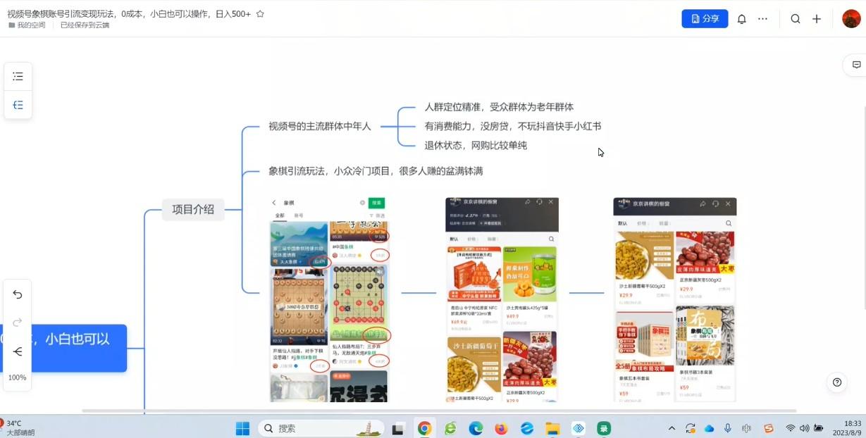Star this document as a favorite
Screen dimensions: 866x438
pyautogui.click(x=260, y=14)
